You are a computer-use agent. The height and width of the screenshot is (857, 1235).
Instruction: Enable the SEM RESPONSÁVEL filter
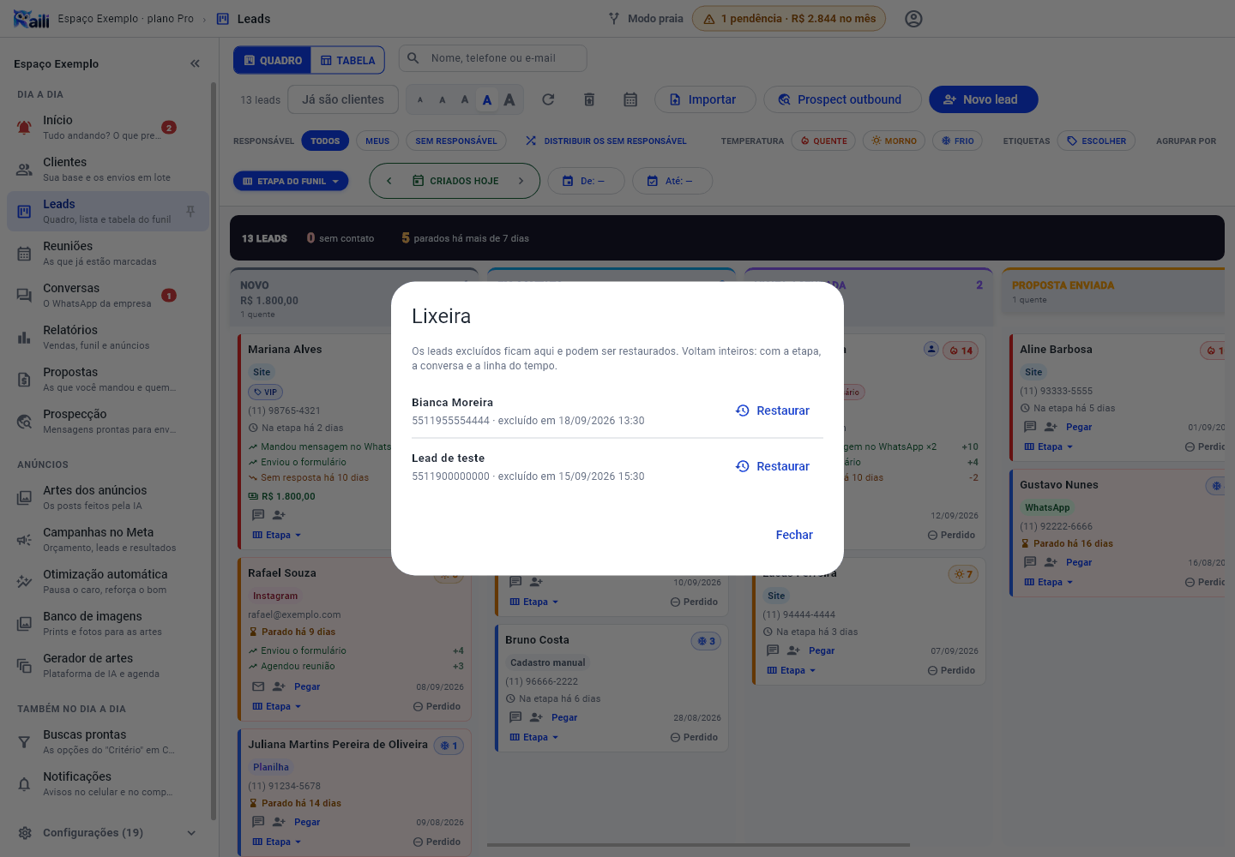pos(456,141)
